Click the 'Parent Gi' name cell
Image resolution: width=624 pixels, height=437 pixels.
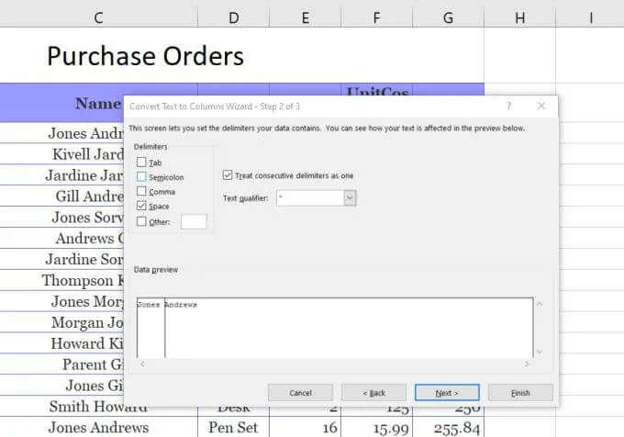pyautogui.click(x=61, y=364)
